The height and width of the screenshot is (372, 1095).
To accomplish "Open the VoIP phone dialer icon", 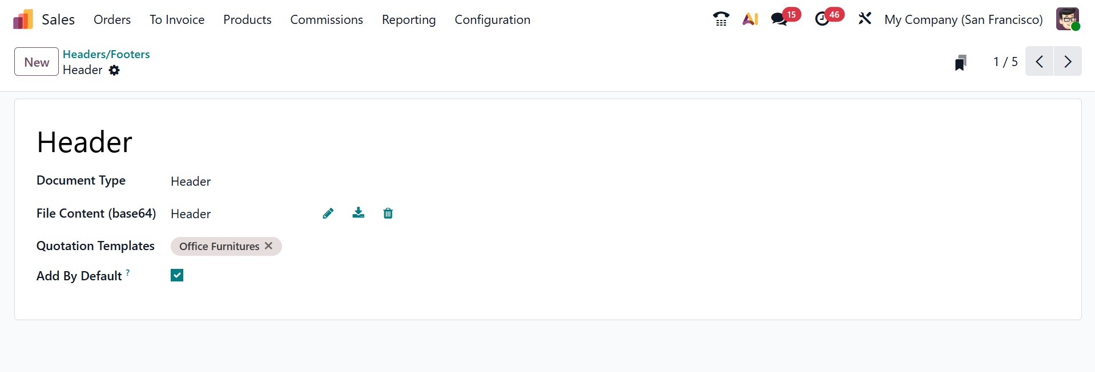I will (x=721, y=19).
